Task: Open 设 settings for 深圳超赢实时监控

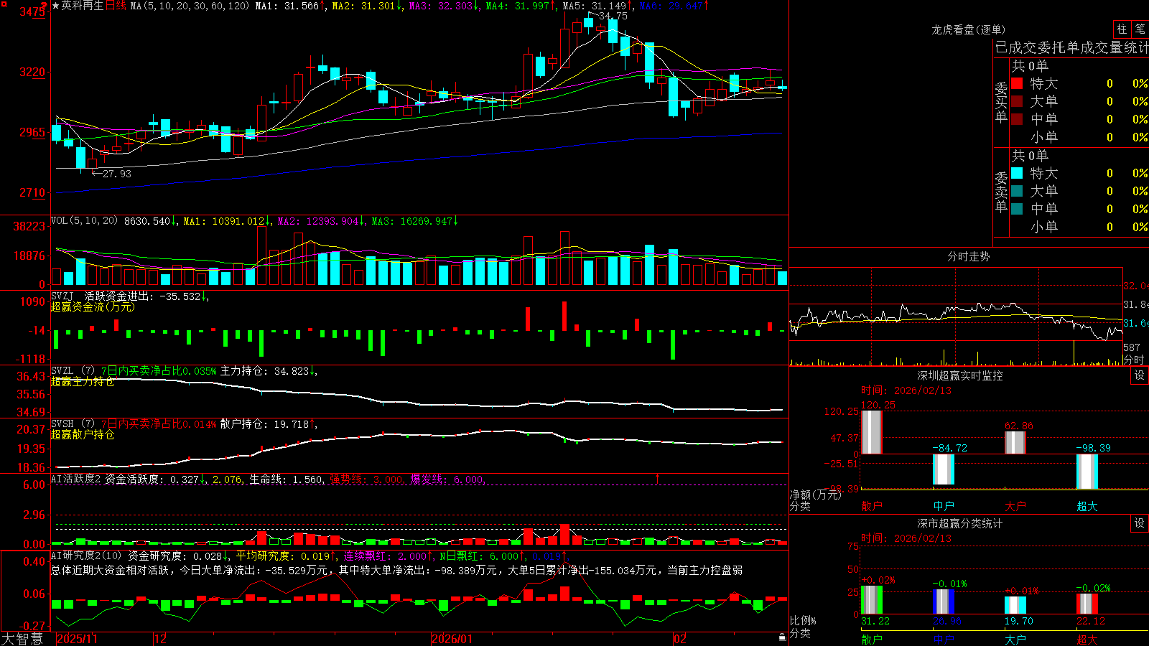Action: [x=1140, y=375]
